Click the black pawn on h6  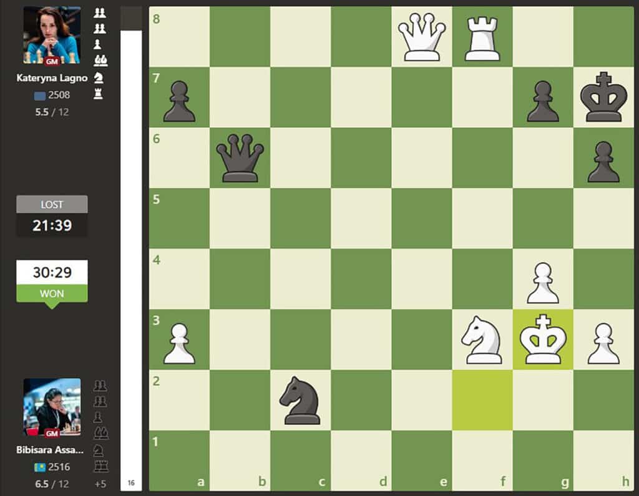tap(603, 158)
